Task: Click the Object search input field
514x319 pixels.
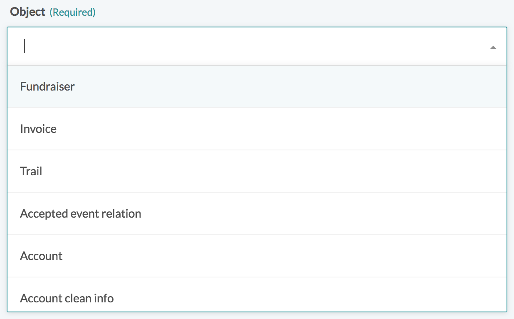Action: pyautogui.click(x=250, y=47)
